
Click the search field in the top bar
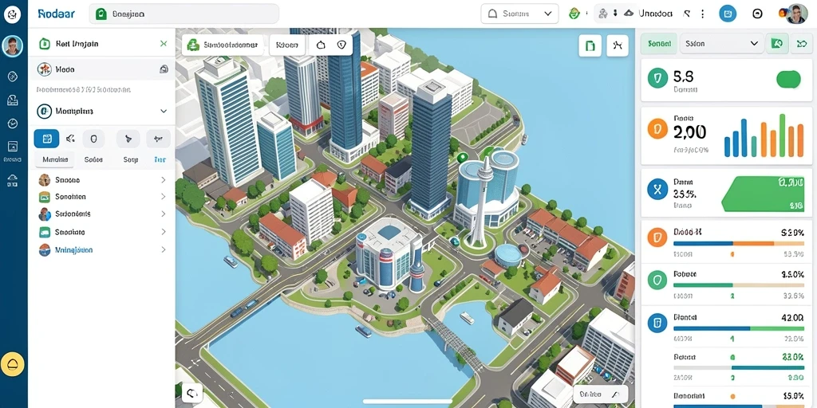(x=184, y=14)
